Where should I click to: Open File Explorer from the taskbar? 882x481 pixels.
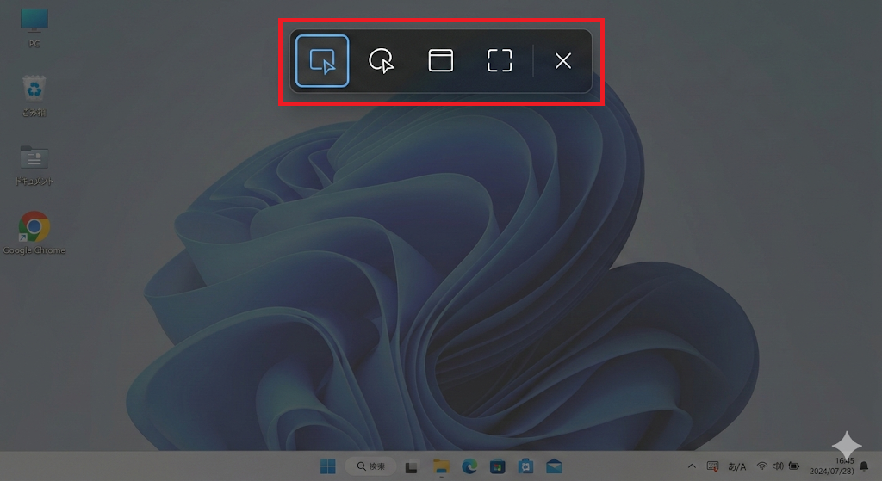coord(441,466)
